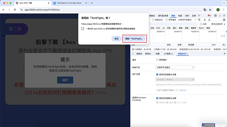
Task: Click the translate page icon
Action: pos(205,10)
